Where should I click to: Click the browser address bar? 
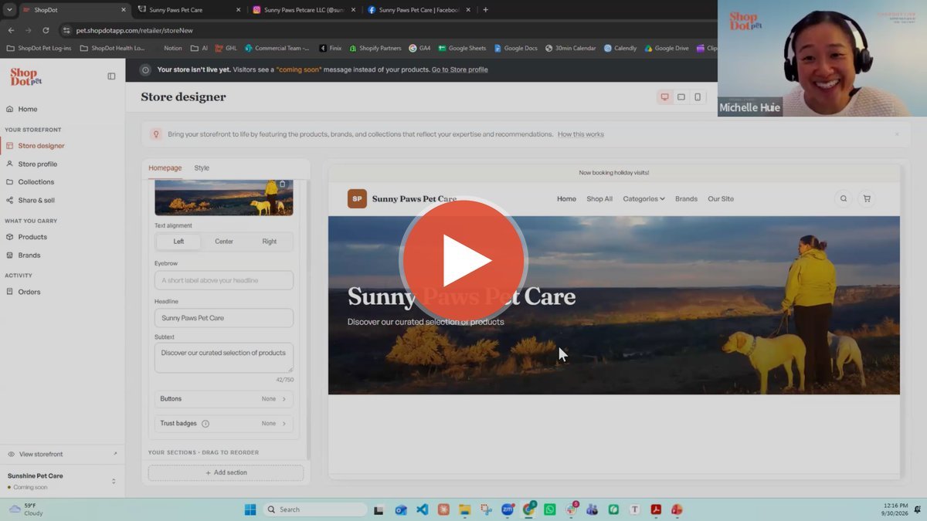coord(386,30)
